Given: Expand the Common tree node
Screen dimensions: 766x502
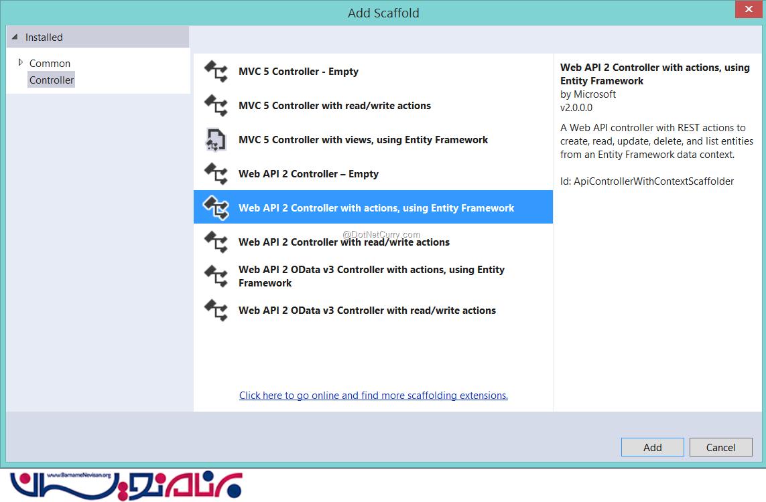Looking at the screenshot, I should tap(20, 62).
